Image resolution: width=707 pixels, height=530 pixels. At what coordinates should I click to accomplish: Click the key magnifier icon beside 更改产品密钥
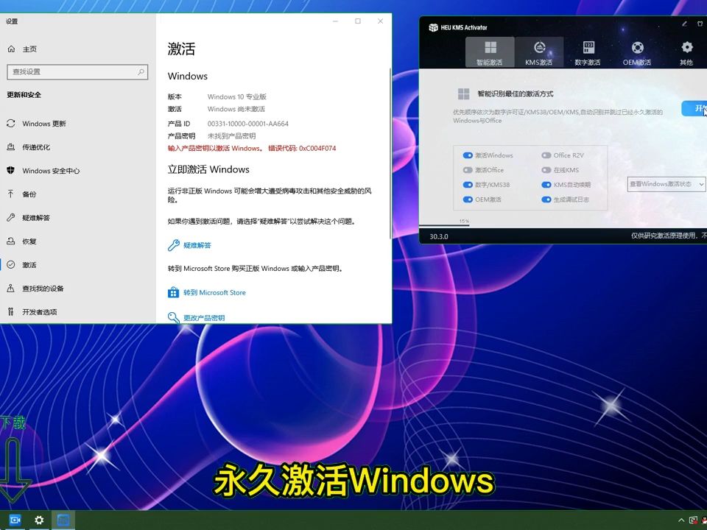pyautogui.click(x=174, y=317)
